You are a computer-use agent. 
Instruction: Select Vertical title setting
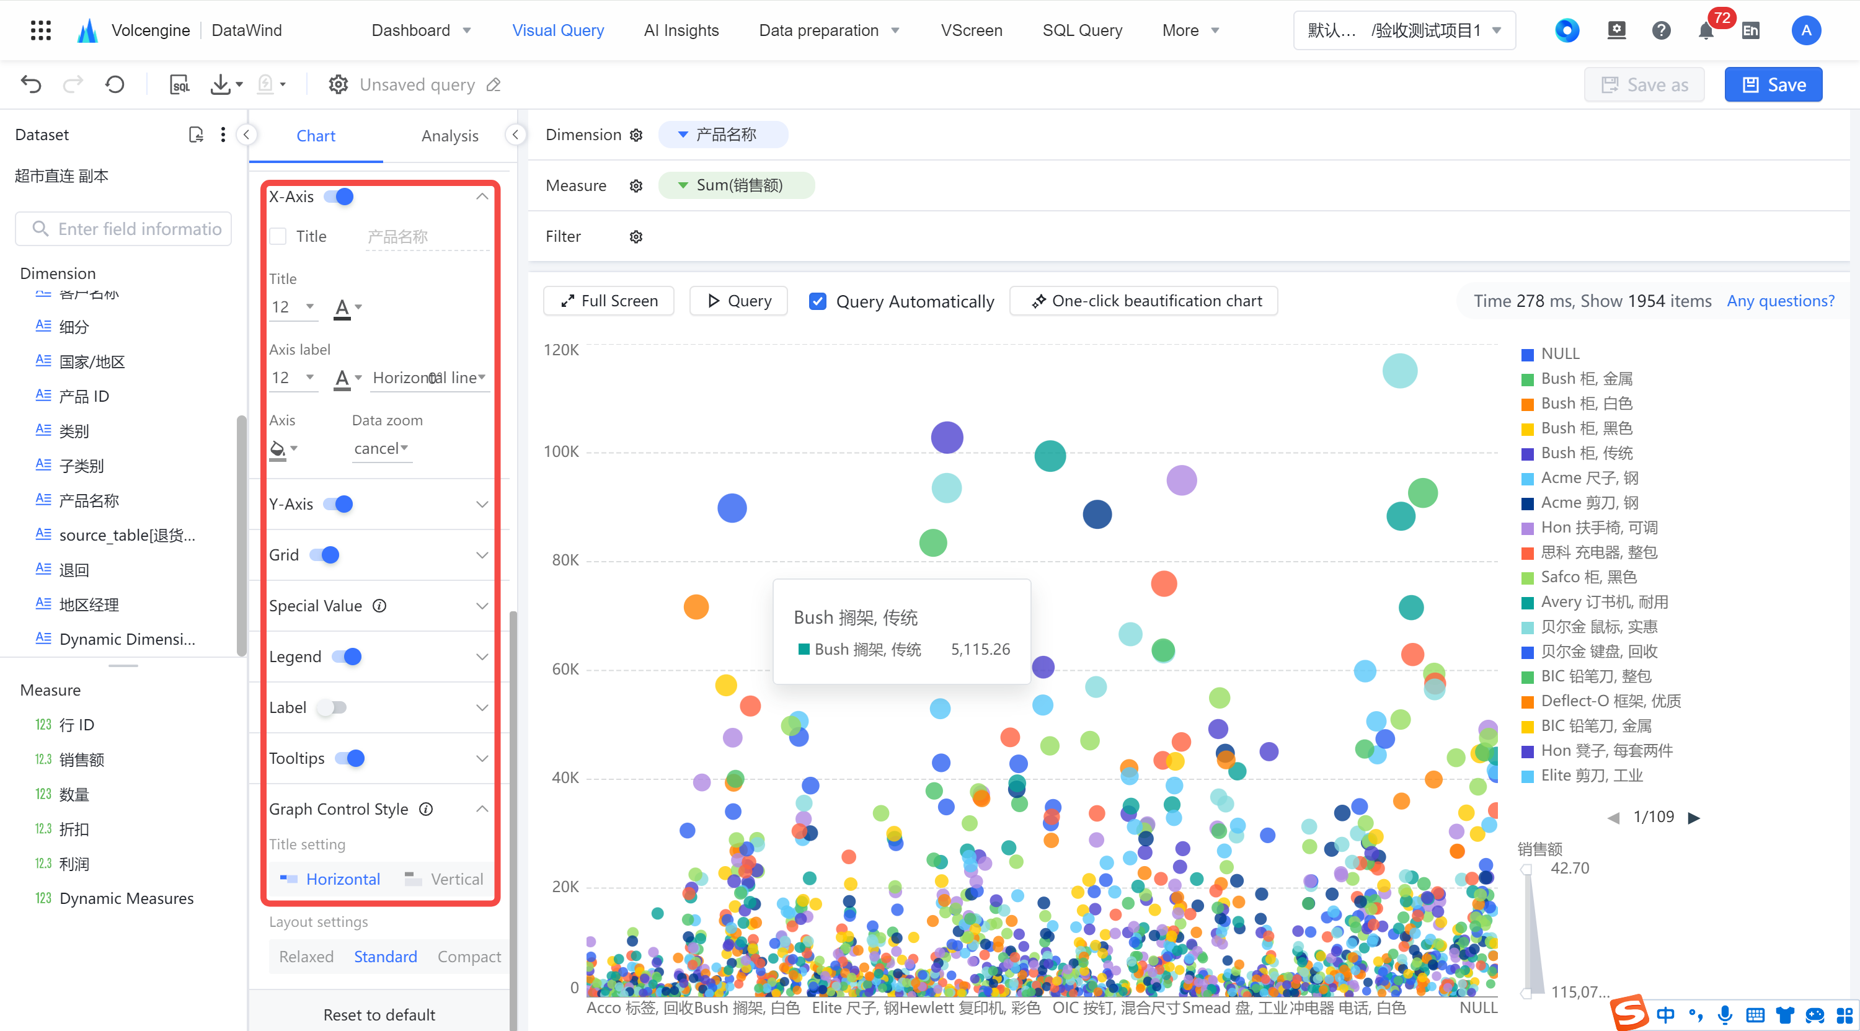(444, 878)
